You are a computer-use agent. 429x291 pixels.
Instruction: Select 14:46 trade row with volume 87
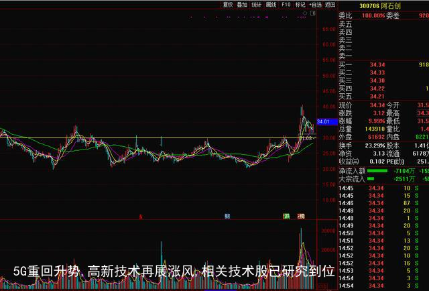(383, 203)
